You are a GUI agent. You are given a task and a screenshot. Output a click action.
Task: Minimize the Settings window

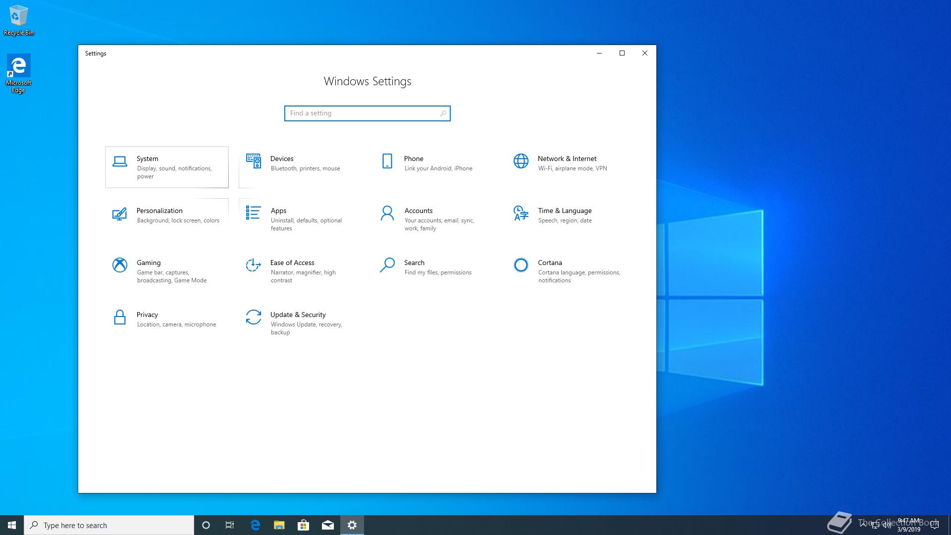599,53
